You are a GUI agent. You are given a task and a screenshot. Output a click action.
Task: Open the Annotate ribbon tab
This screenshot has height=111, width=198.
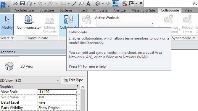[x=100, y=10]
